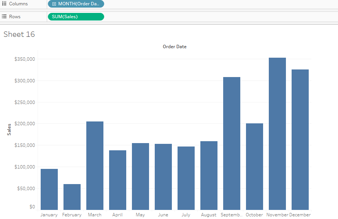
Task: Select the June bar
Action: coord(163,177)
